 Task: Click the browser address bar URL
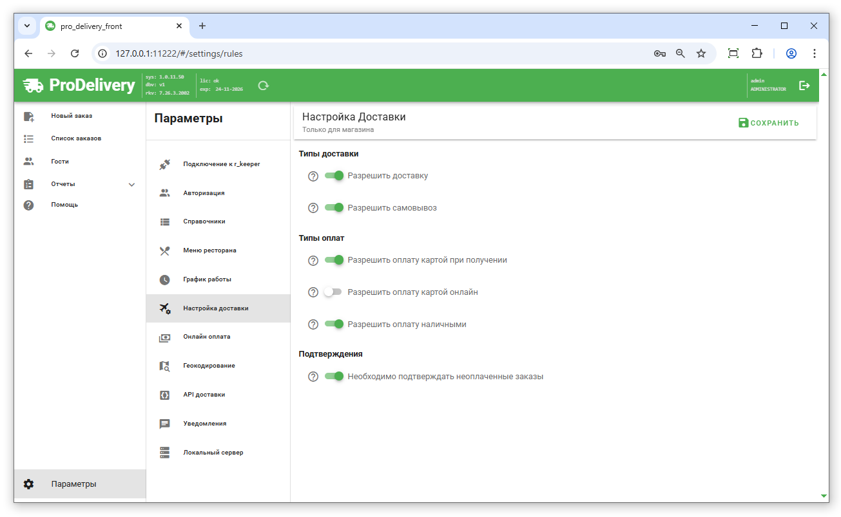click(x=179, y=53)
